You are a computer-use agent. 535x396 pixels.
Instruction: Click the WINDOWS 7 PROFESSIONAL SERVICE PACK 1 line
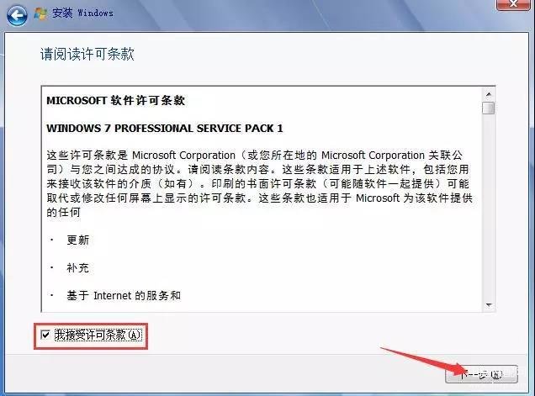point(165,129)
